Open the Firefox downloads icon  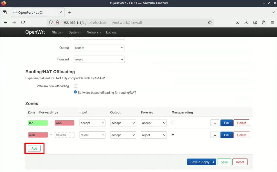click(246, 23)
